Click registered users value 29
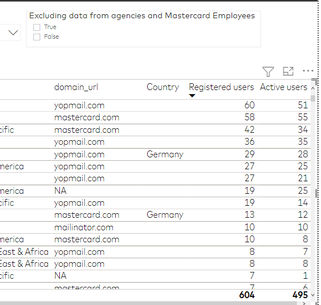321x305 pixels. pyautogui.click(x=250, y=154)
